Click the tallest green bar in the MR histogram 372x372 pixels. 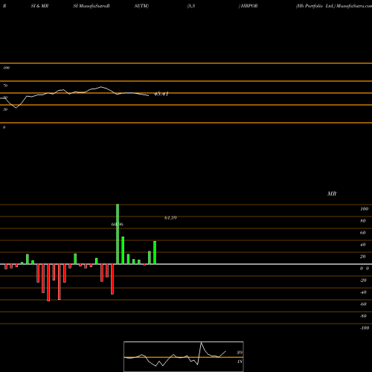tap(118, 234)
